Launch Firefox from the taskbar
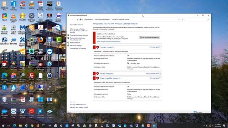This screenshot has width=228, height=128. [x=38, y=126]
